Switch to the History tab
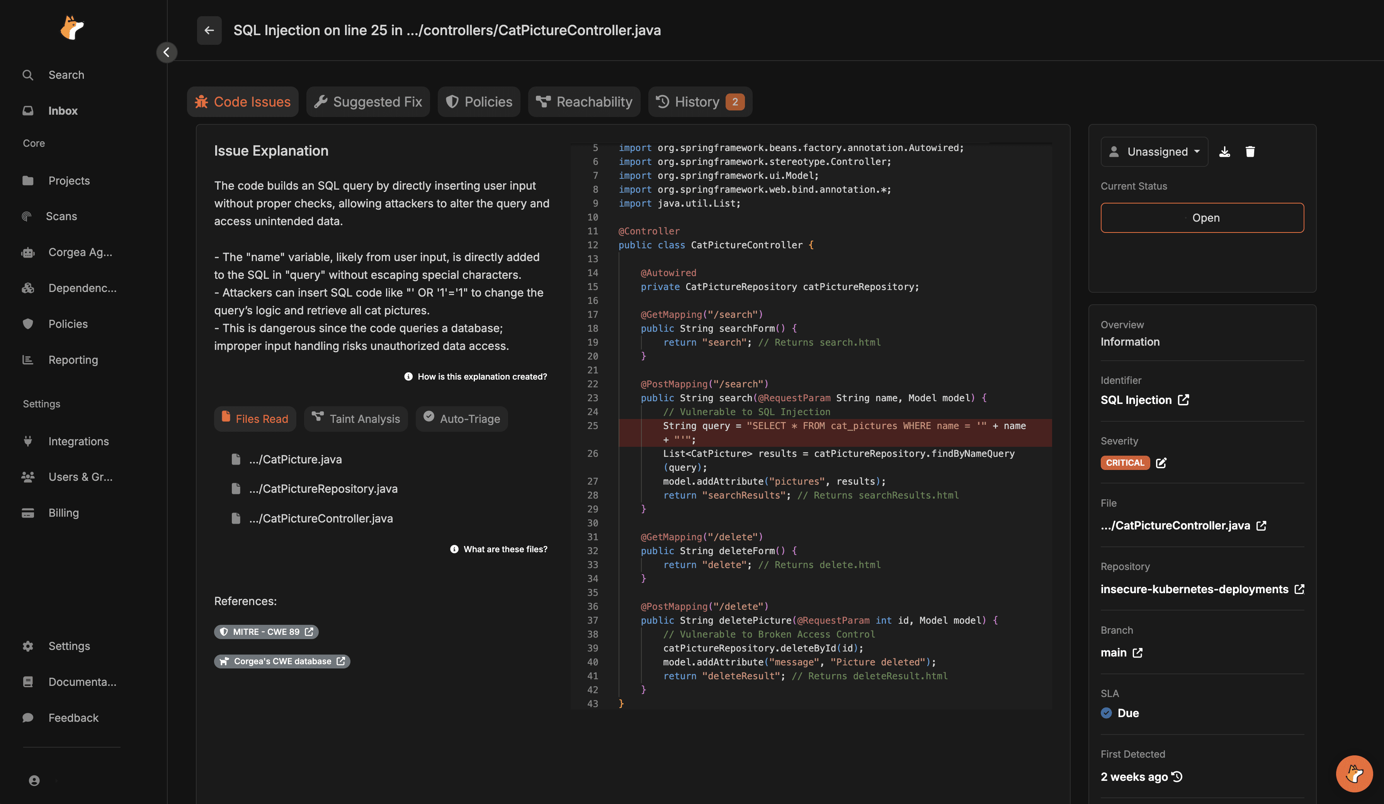This screenshot has width=1384, height=804. point(700,102)
